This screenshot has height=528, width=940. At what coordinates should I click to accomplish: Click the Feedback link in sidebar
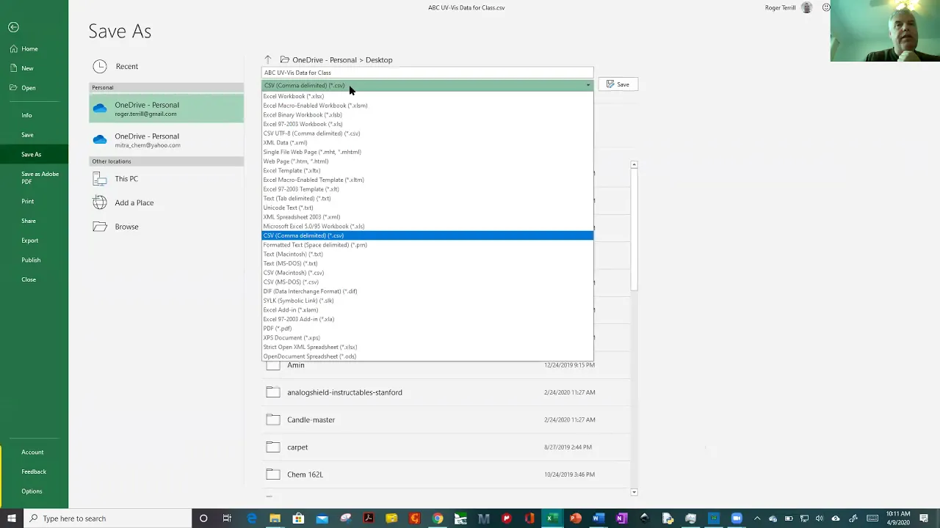(34, 472)
